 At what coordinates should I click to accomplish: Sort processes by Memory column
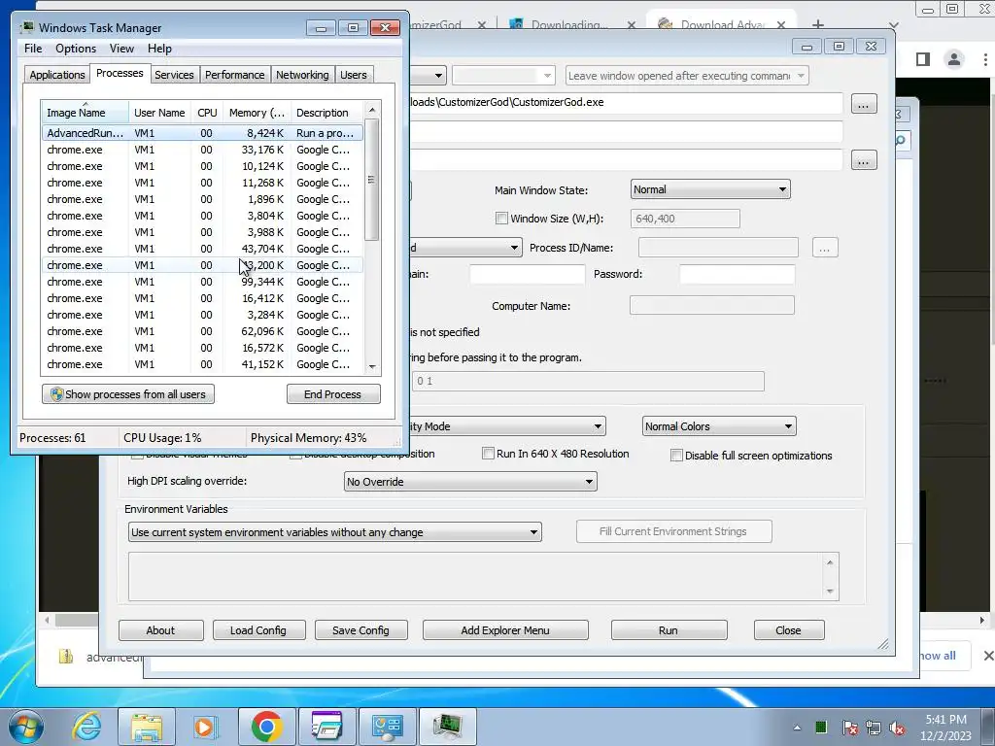(x=257, y=113)
